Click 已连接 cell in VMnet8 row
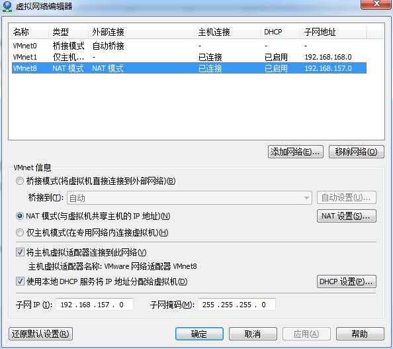 [210, 68]
